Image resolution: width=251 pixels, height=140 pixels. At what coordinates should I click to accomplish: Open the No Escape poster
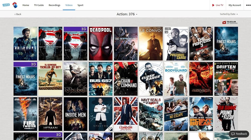(x=176, y=114)
